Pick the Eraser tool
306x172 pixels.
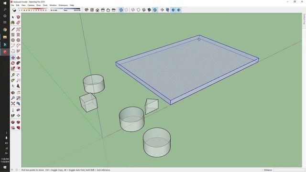click(x=18, y=22)
